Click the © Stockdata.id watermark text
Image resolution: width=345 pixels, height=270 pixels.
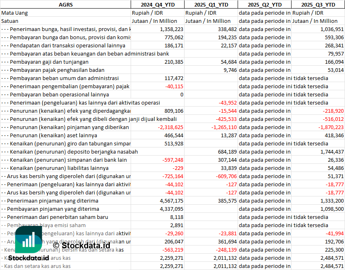pyautogui.click(x=81, y=245)
